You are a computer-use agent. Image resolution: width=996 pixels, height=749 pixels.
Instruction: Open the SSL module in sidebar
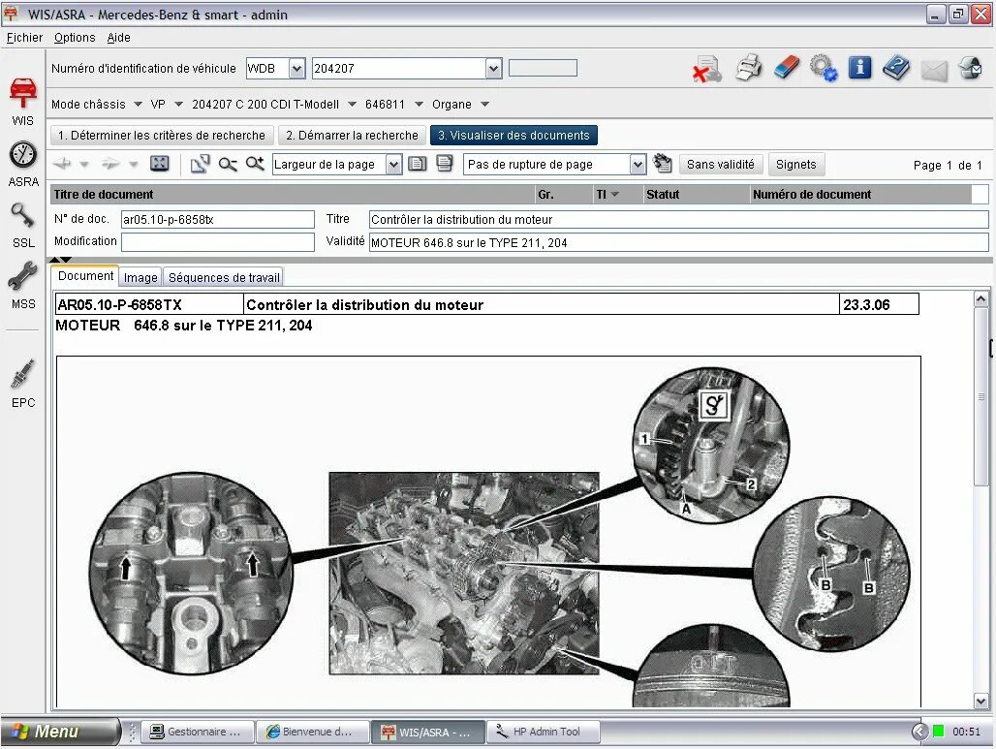click(x=23, y=226)
